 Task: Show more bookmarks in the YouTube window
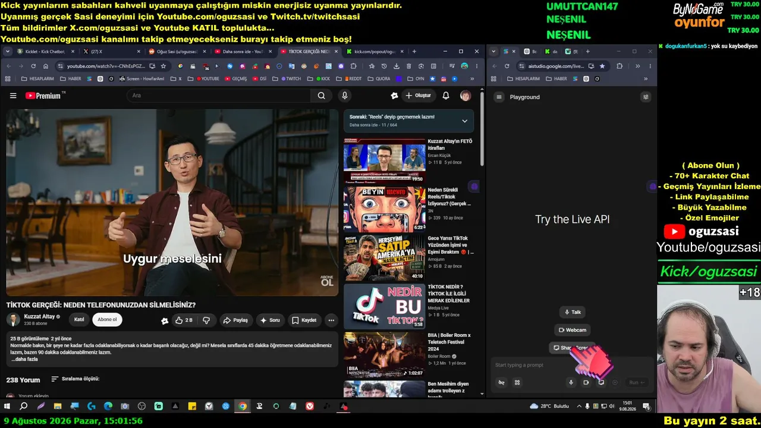pos(472,78)
